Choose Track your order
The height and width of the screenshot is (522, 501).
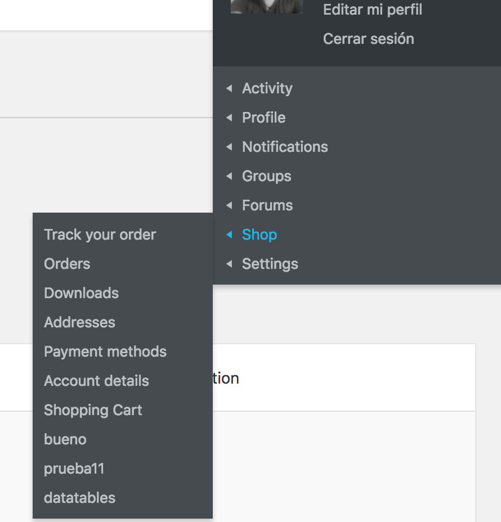click(100, 235)
